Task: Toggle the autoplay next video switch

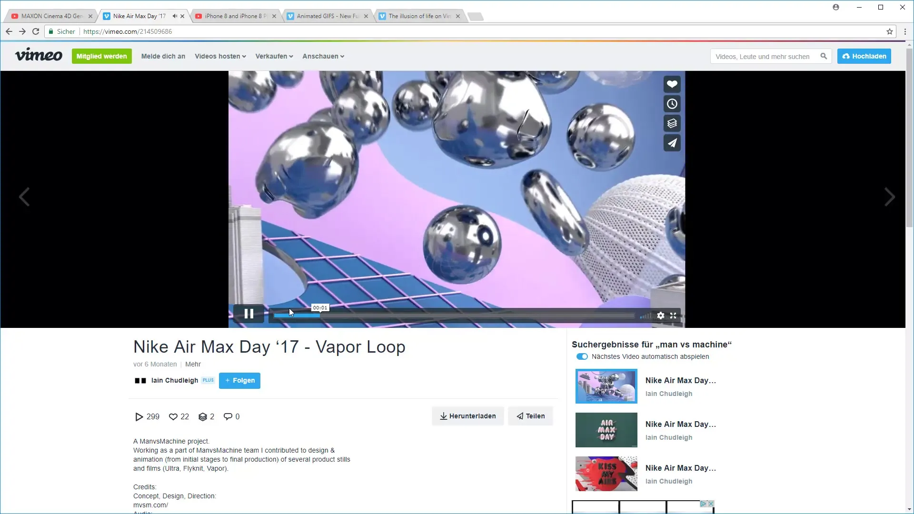Action: [582, 356]
